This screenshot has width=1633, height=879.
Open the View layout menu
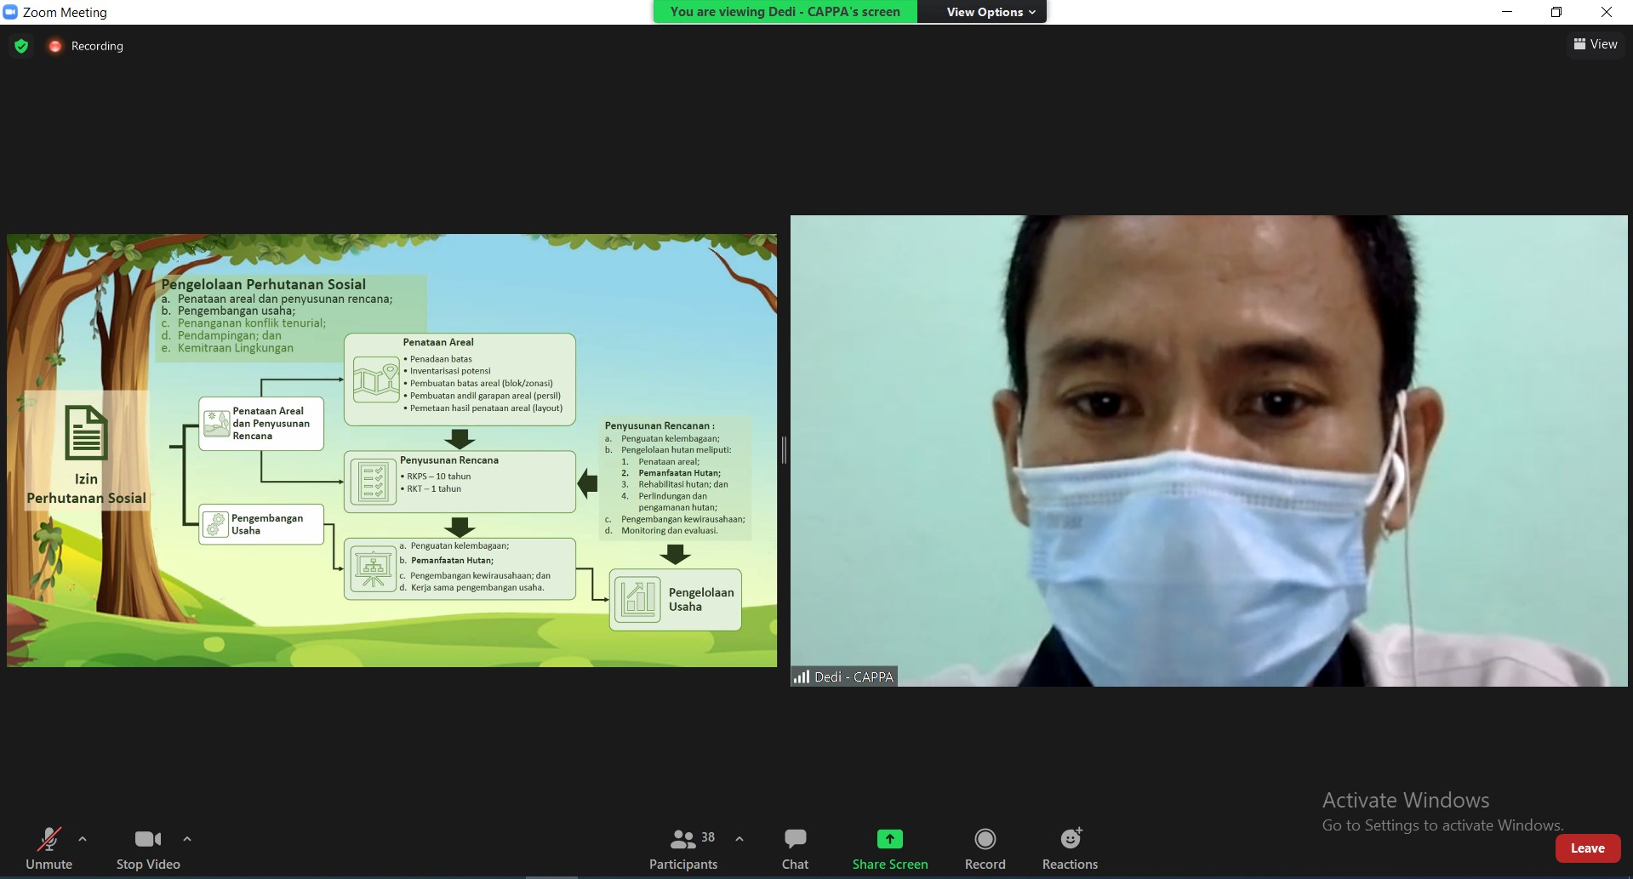pos(1596,44)
